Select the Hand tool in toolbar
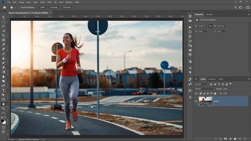 pos(4,104)
